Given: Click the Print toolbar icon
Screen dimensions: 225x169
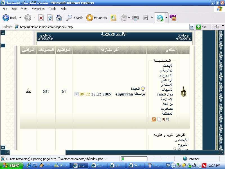Looking at the screenshot, I should [x=136, y=18].
